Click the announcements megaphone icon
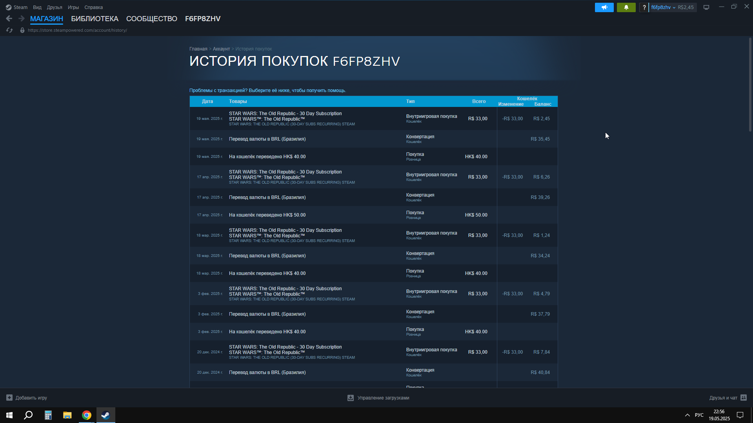 tap(604, 7)
